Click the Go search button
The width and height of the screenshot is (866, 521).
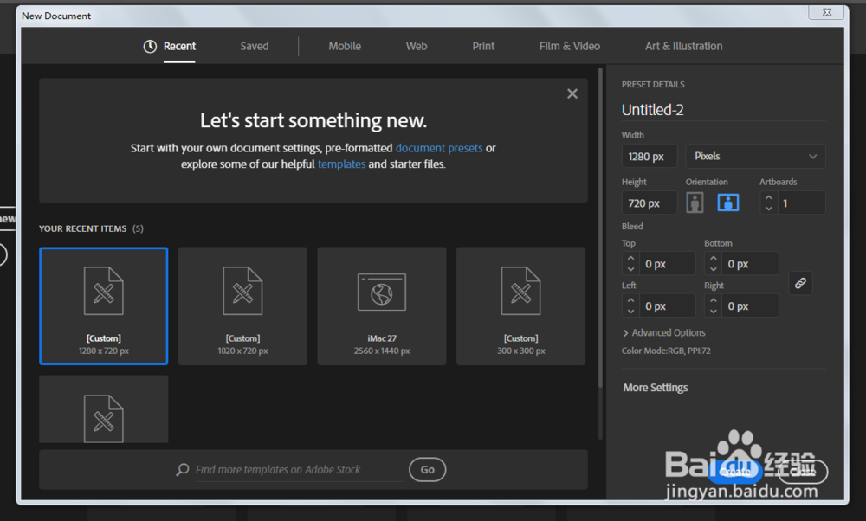tap(428, 470)
